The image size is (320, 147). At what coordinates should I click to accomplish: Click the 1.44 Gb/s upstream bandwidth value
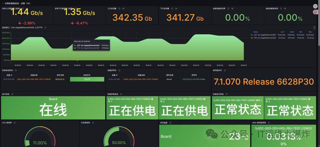pos(27,12)
